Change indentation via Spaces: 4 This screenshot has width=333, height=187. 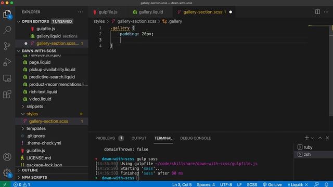point(206,185)
